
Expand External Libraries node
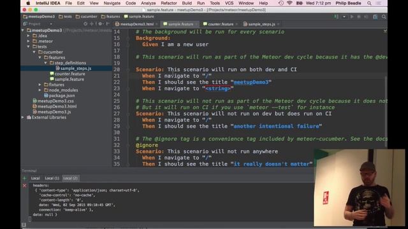(23, 117)
